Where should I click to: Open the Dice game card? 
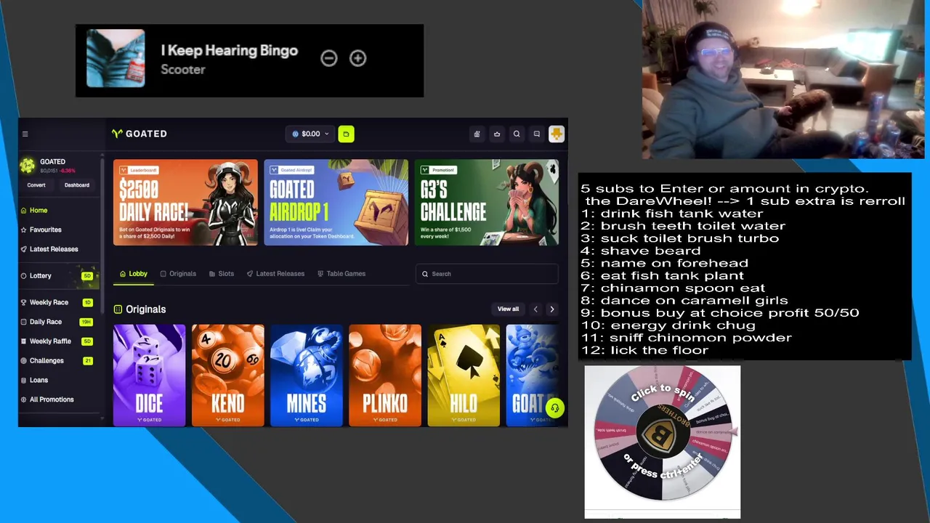pyautogui.click(x=150, y=375)
